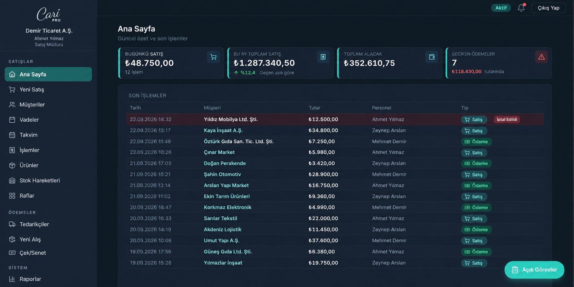The height and width of the screenshot is (287, 574).
Task: Click the wallet icon in Toplam Alacak card
Action: [432, 57]
